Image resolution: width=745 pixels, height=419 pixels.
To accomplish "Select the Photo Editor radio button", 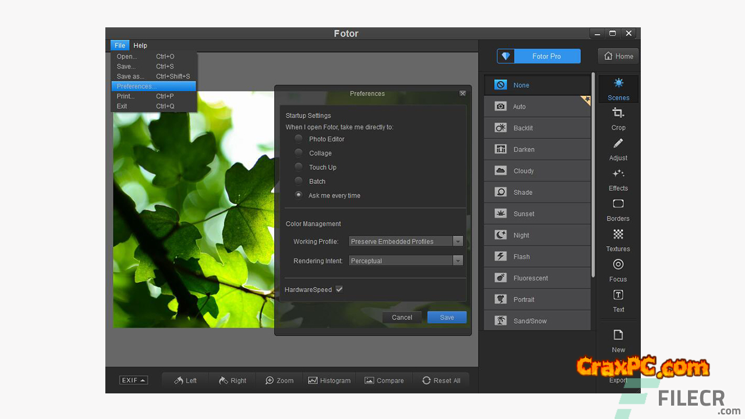I will tap(299, 139).
